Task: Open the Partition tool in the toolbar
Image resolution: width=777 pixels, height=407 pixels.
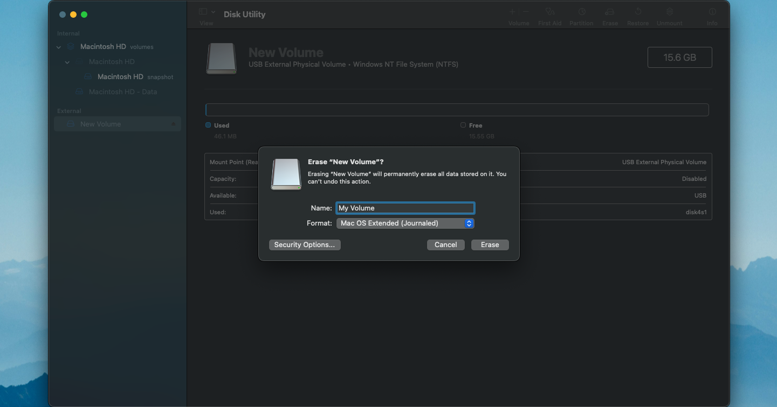Action: pos(581,13)
